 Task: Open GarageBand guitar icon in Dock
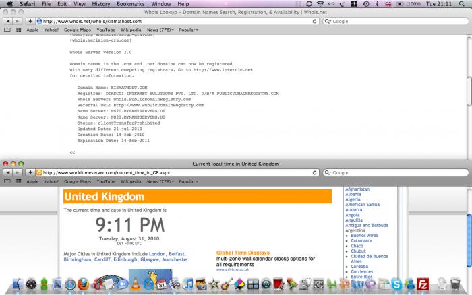point(227,284)
